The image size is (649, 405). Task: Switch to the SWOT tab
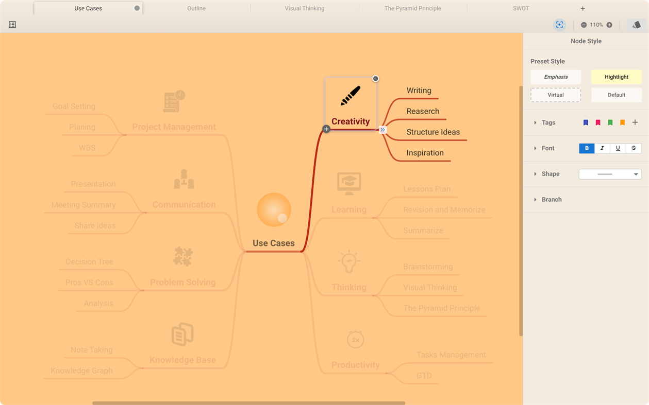(521, 8)
